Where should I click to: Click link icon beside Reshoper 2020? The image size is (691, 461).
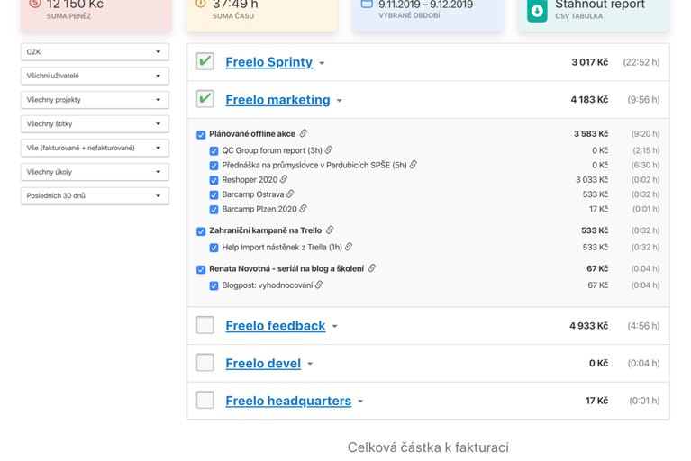pyautogui.click(x=284, y=180)
